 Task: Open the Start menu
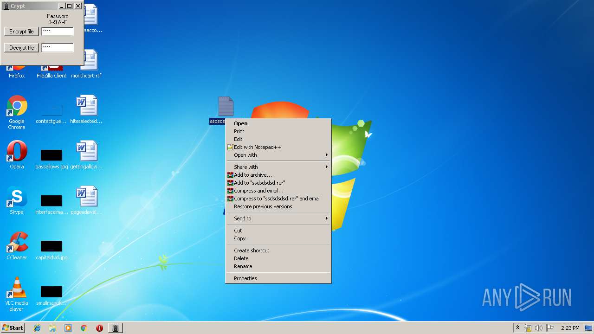coord(13,328)
